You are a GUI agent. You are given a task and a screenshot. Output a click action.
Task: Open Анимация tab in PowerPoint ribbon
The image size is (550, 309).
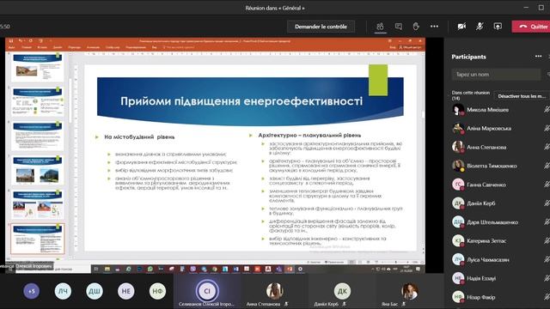[93, 47]
